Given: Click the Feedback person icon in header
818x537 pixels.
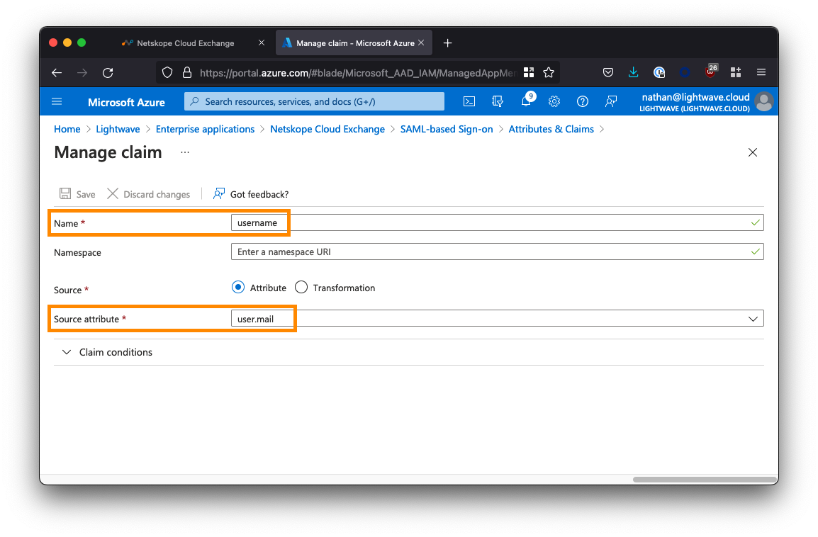Looking at the screenshot, I should point(611,101).
